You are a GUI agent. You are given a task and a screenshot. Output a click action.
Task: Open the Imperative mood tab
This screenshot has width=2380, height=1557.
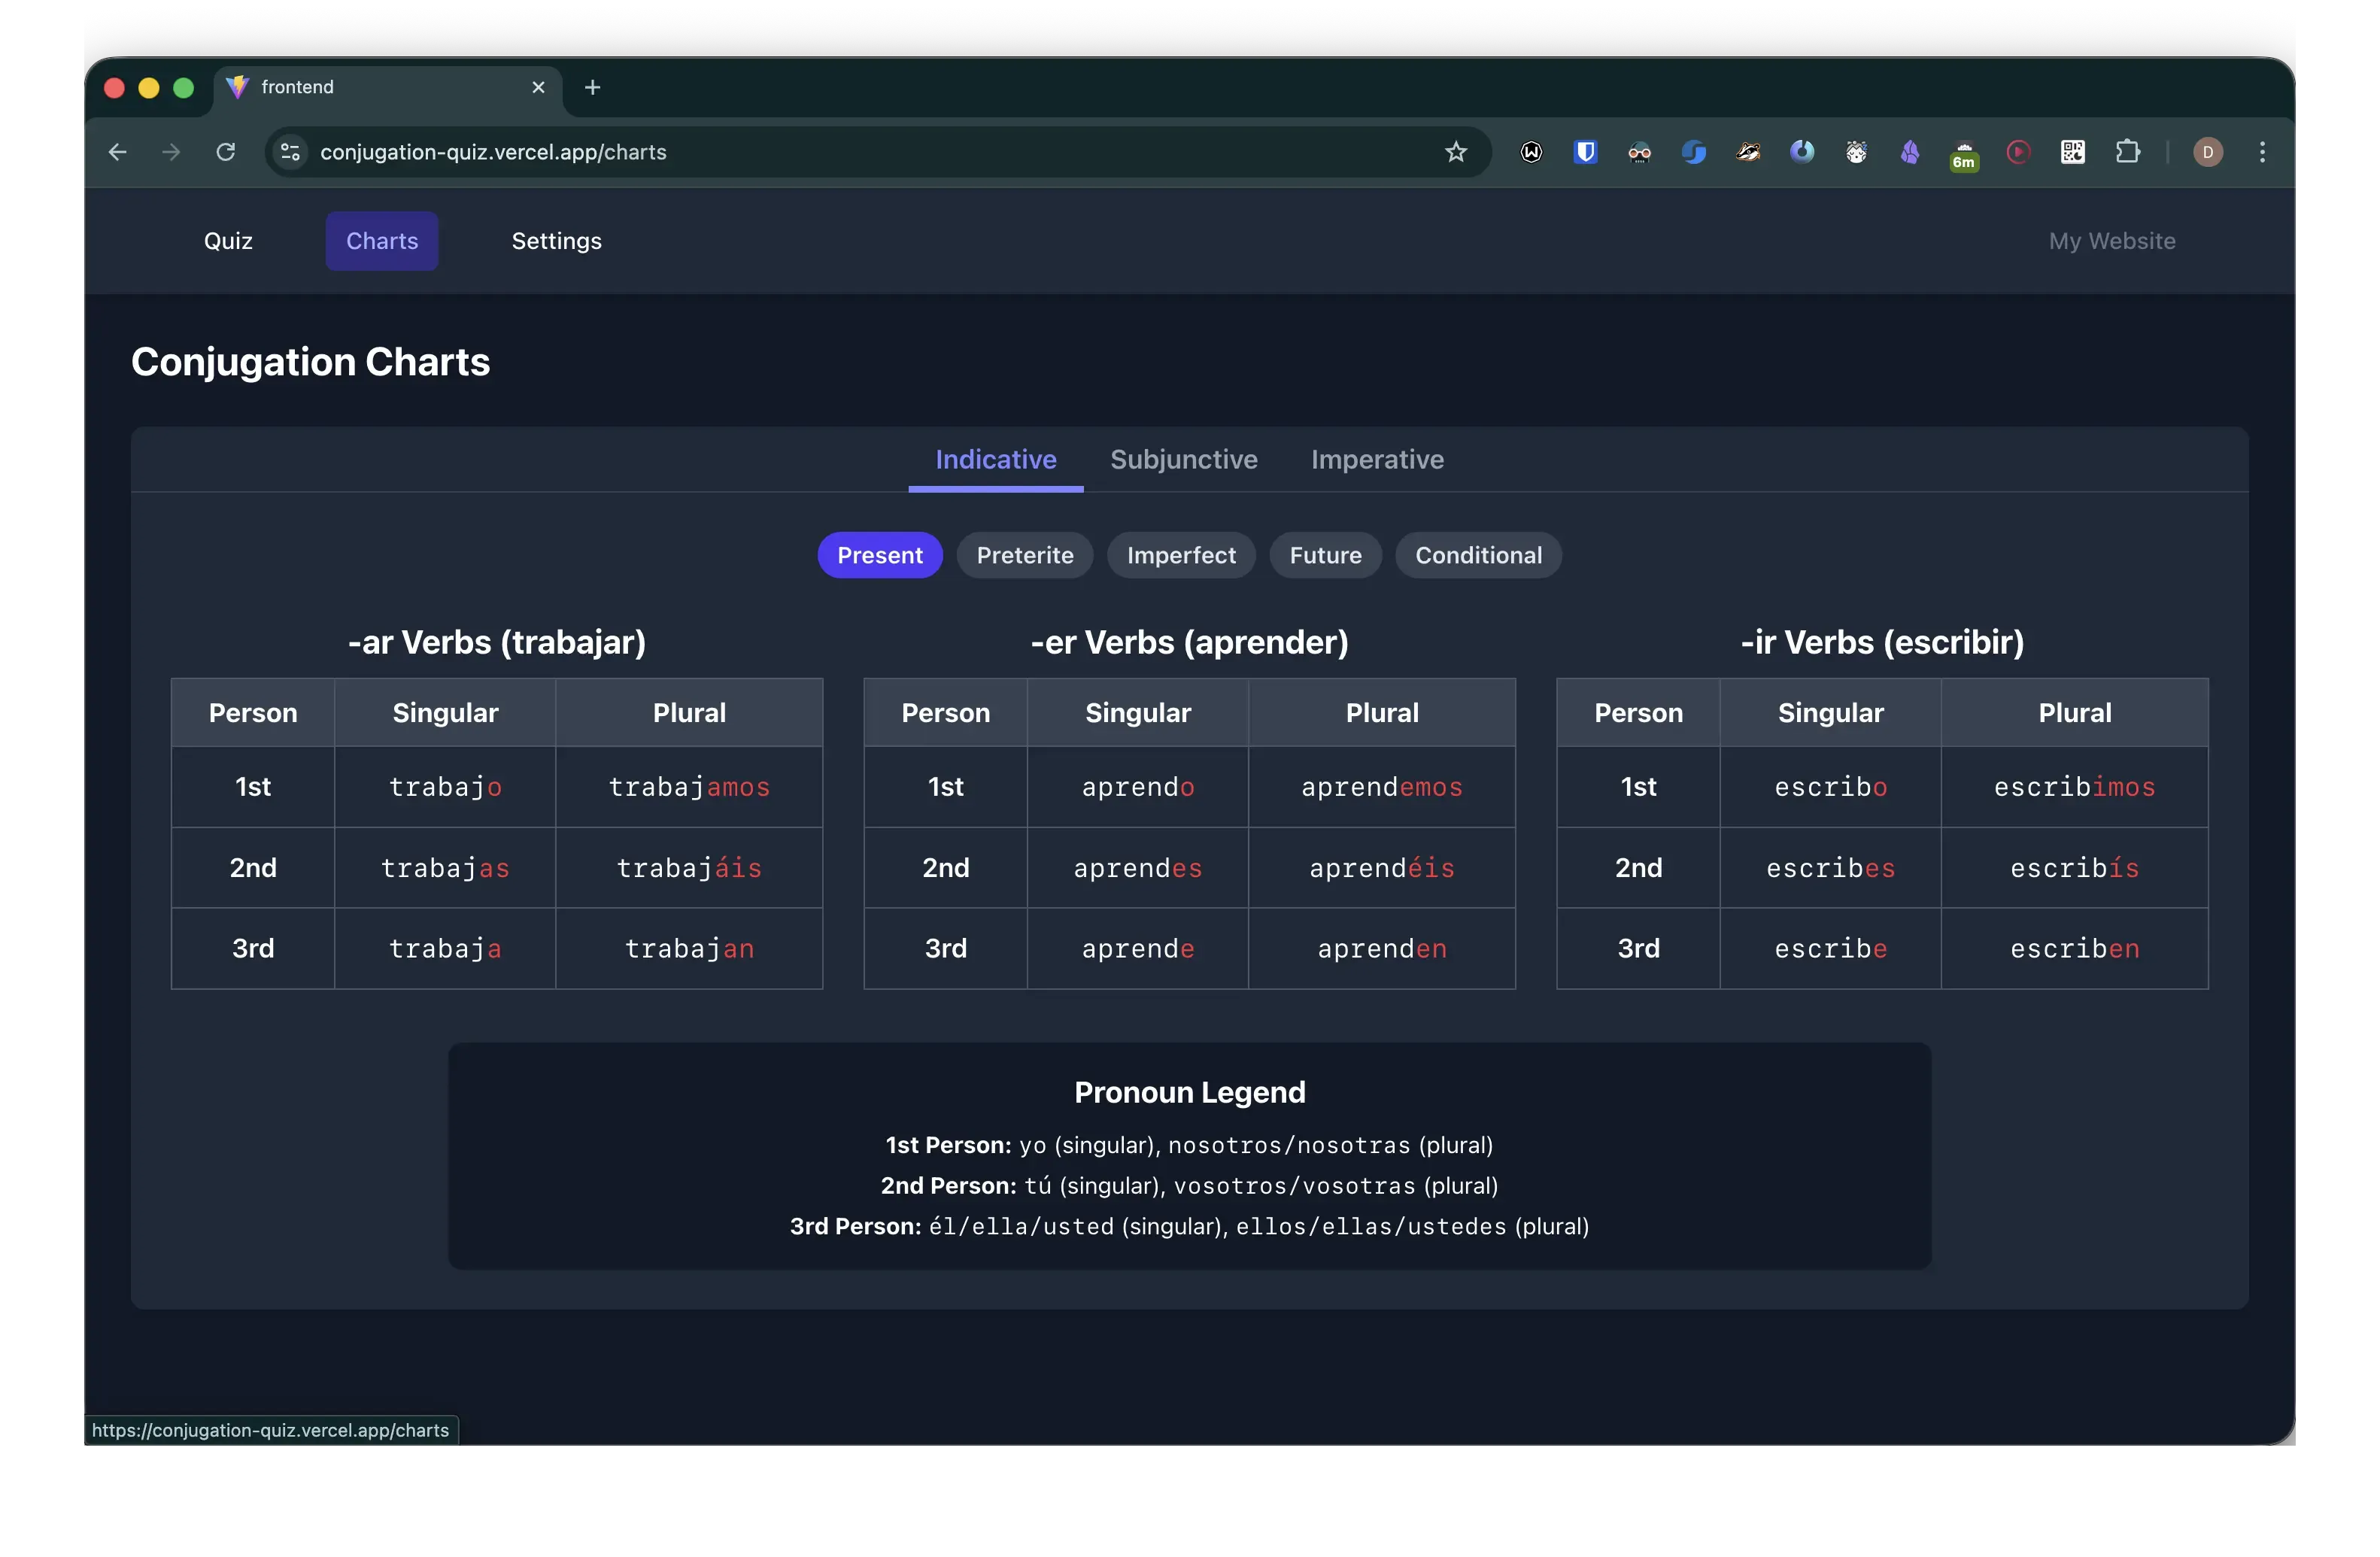(1377, 459)
